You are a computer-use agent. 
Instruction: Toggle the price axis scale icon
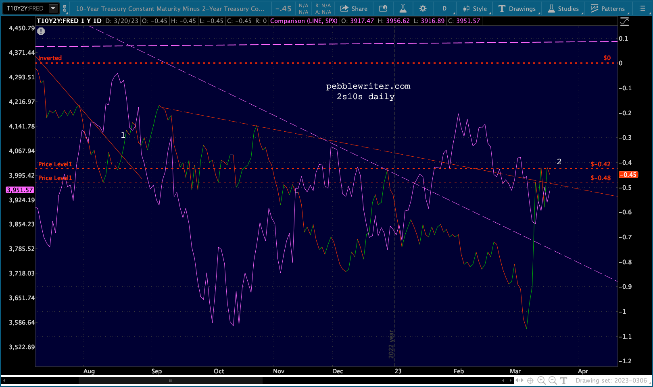(624, 22)
